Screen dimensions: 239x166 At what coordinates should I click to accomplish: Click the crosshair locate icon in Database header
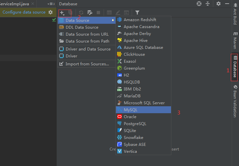point(199,4)
